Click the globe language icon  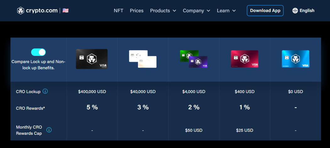295,10
